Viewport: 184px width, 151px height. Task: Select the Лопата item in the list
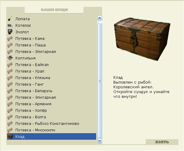(x=52, y=19)
